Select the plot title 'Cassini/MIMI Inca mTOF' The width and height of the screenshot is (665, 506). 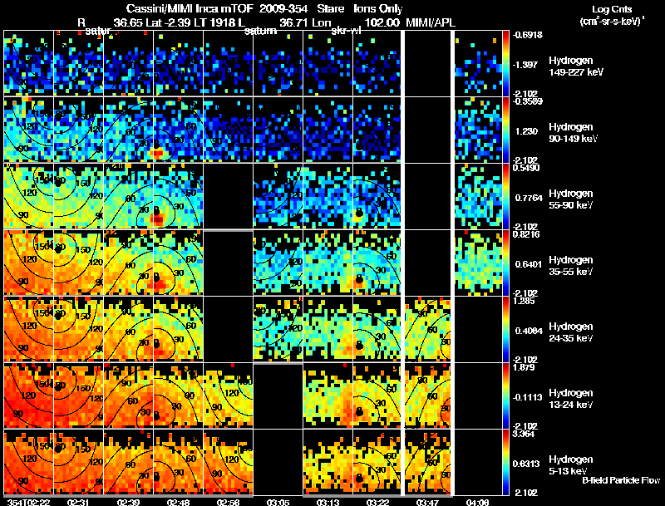(190, 9)
